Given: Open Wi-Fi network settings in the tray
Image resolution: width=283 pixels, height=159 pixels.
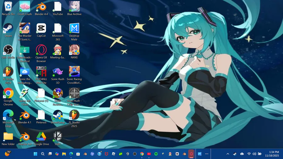Looking at the screenshot, I should click(x=249, y=154).
